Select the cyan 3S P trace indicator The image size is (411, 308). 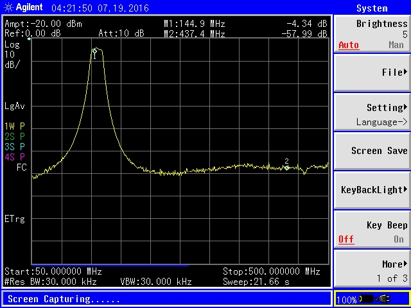[x=14, y=146]
